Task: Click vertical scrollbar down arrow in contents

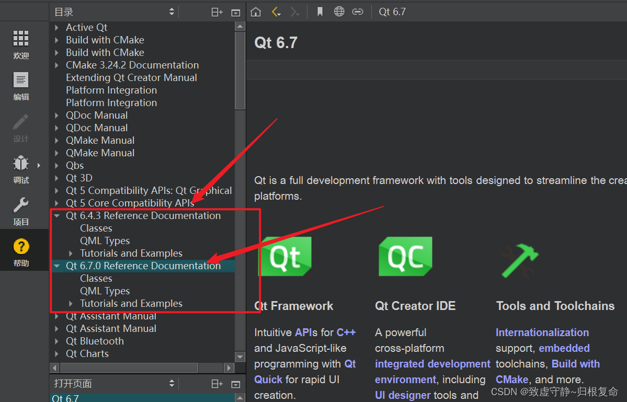Action: pyautogui.click(x=240, y=357)
